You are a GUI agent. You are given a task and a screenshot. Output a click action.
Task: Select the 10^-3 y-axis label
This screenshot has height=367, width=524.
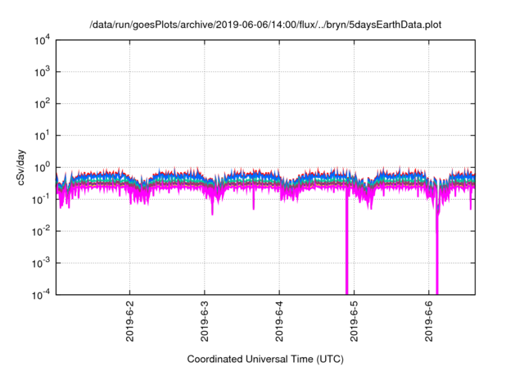(41, 264)
